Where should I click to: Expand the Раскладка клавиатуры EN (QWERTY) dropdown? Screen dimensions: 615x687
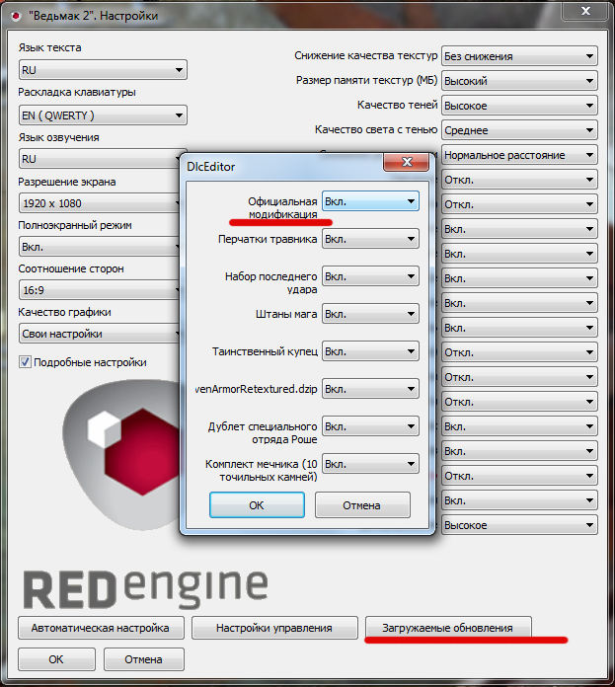103,115
